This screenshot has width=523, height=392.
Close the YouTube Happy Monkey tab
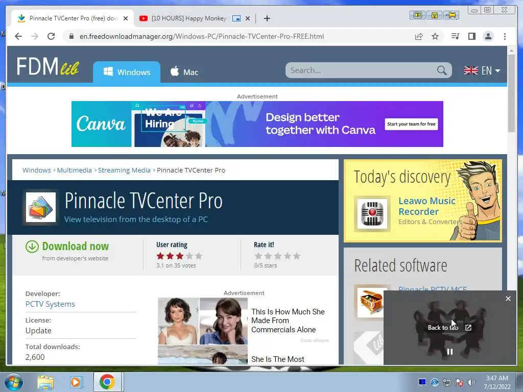(248, 18)
